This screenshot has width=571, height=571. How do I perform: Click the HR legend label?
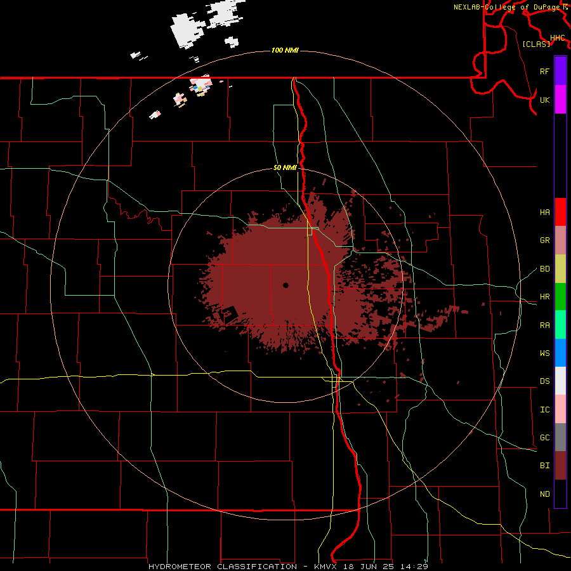(x=544, y=297)
